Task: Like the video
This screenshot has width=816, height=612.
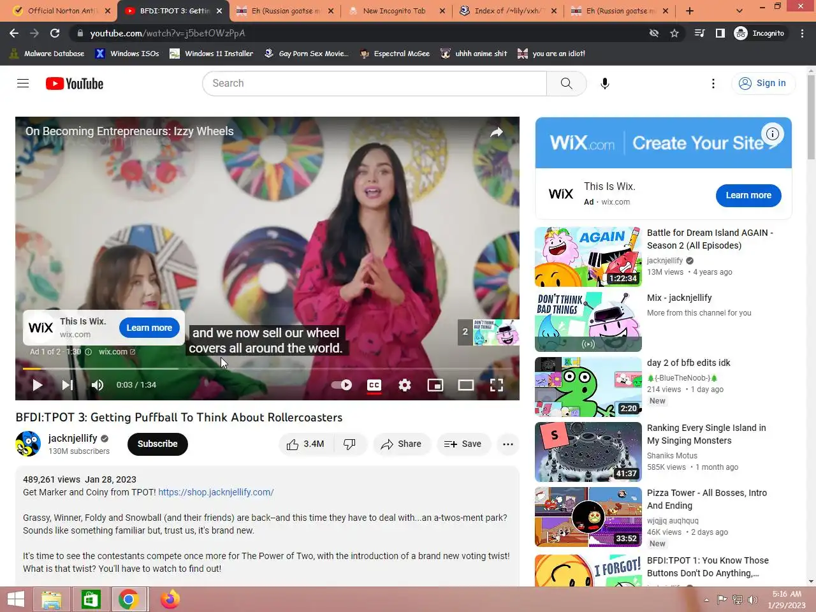Action: point(305,444)
